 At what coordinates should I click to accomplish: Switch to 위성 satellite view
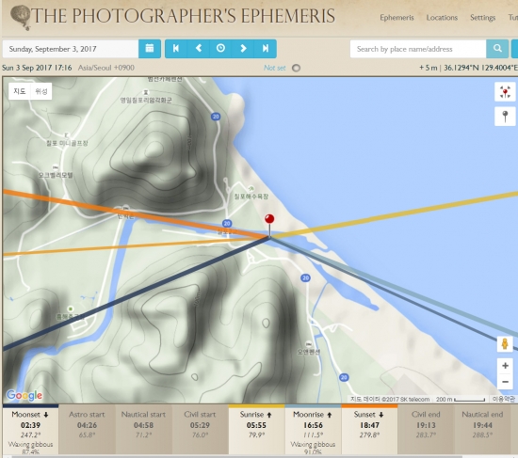tap(41, 91)
